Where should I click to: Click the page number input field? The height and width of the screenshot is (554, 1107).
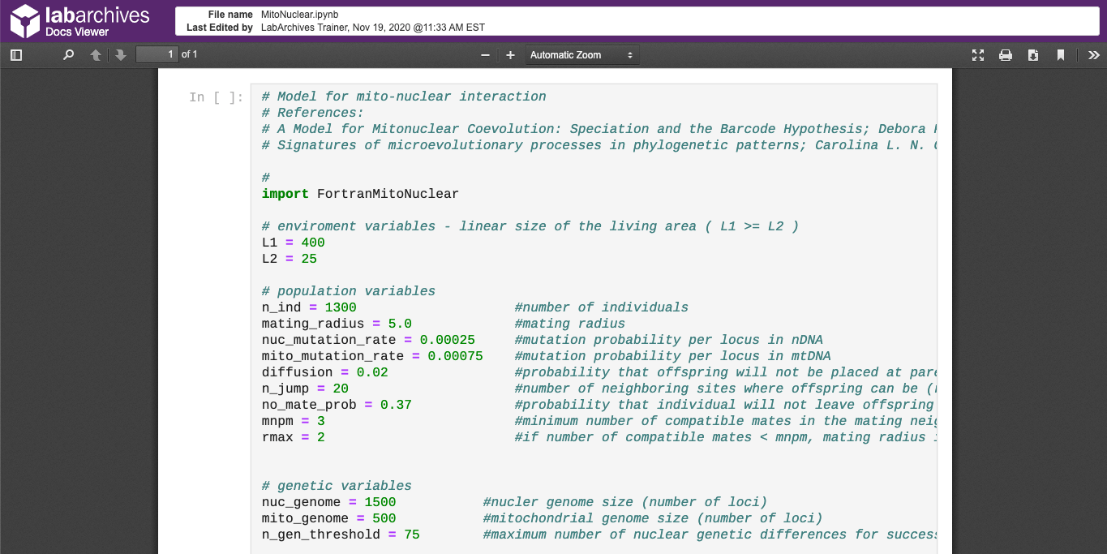pyautogui.click(x=157, y=54)
